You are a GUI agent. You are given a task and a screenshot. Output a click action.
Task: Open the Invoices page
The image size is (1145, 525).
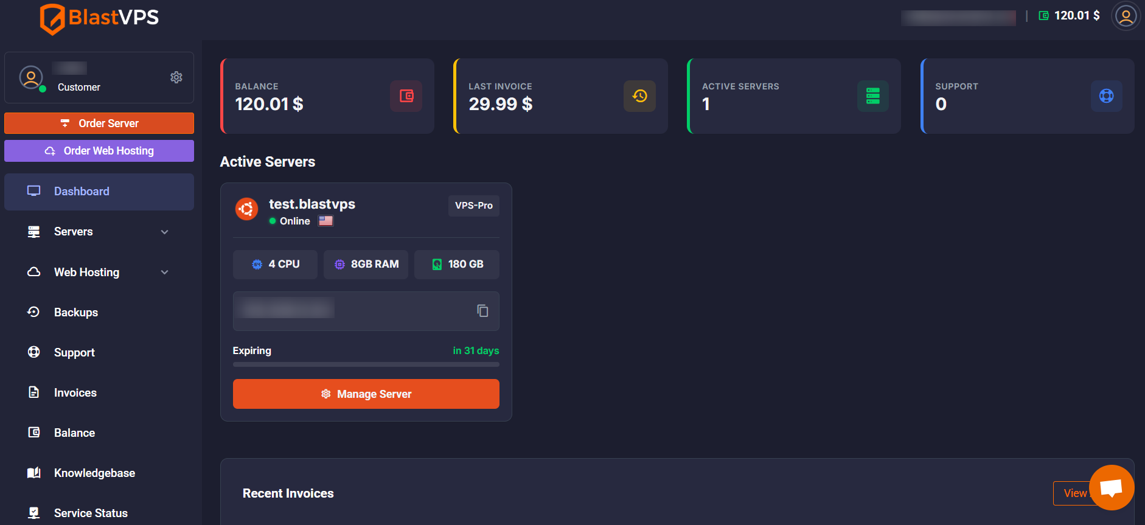pos(99,392)
